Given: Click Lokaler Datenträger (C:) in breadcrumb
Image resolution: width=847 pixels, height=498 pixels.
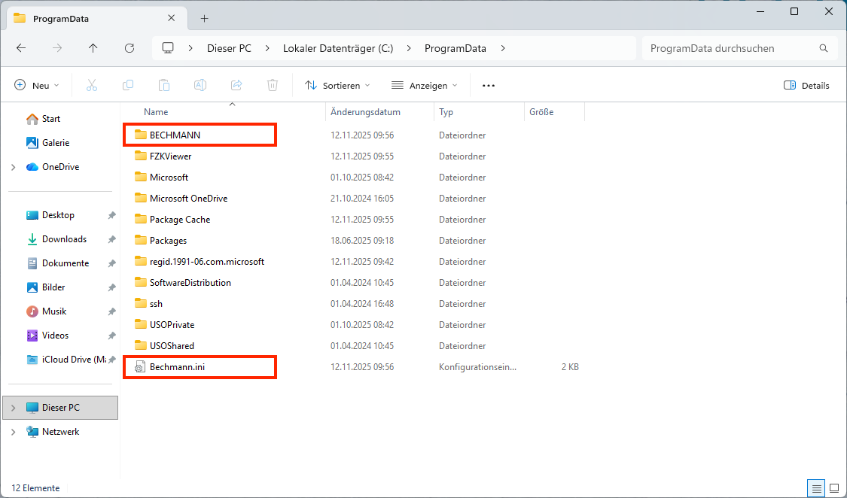Looking at the screenshot, I should [337, 48].
